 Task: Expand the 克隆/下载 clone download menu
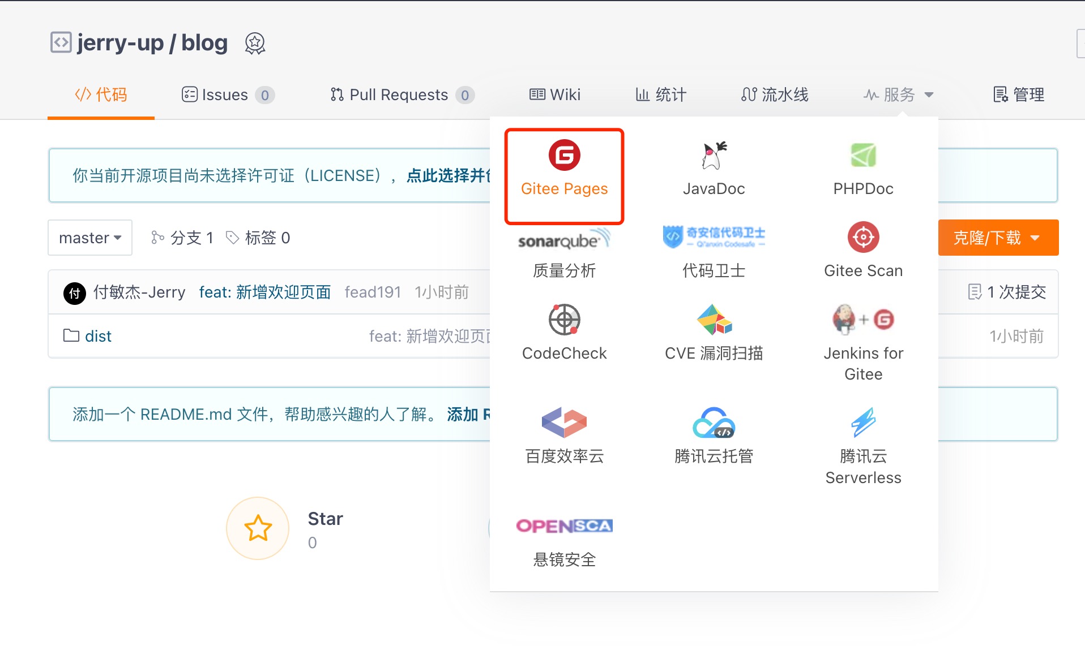click(998, 238)
